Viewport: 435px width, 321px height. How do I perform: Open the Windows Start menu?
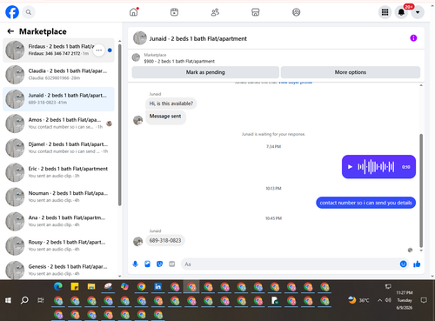[8, 300]
